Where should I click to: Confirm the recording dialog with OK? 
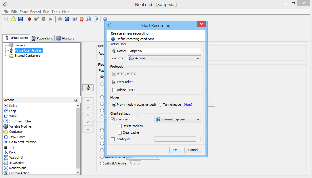pos(176,150)
